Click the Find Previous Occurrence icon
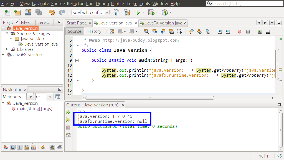This screenshot has width=284, height=160. 155,32
